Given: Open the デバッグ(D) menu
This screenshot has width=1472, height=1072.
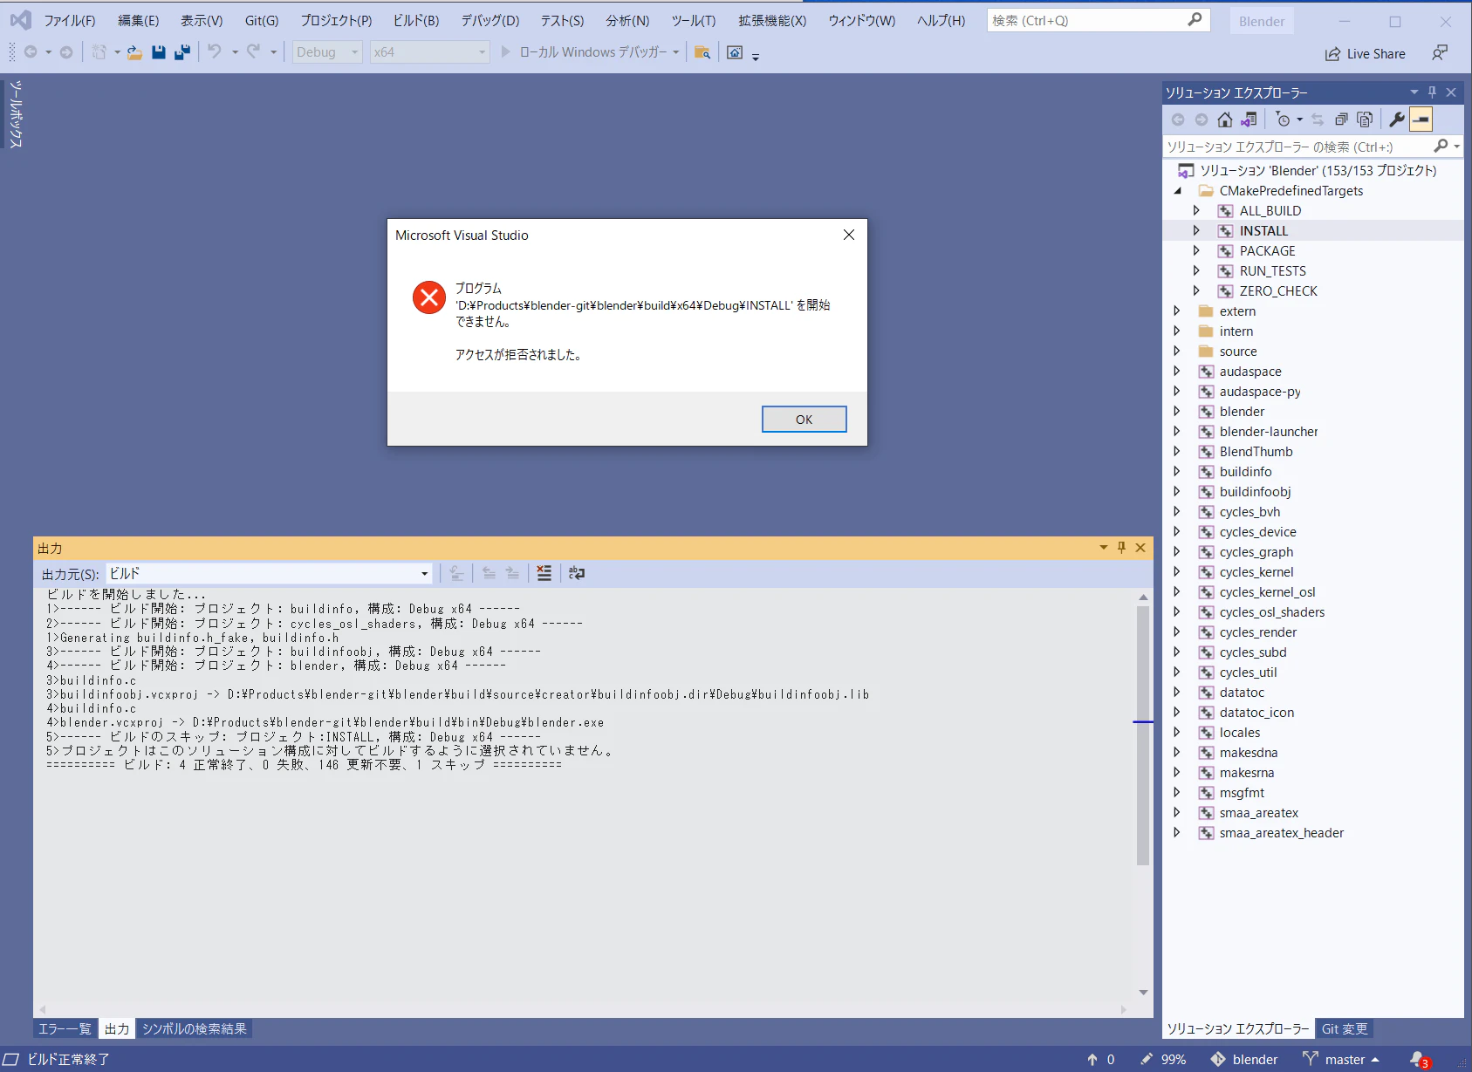Looking at the screenshot, I should [x=490, y=20].
